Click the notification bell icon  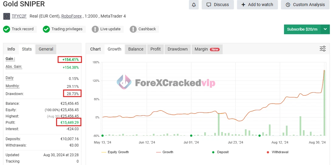[x=194, y=5]
